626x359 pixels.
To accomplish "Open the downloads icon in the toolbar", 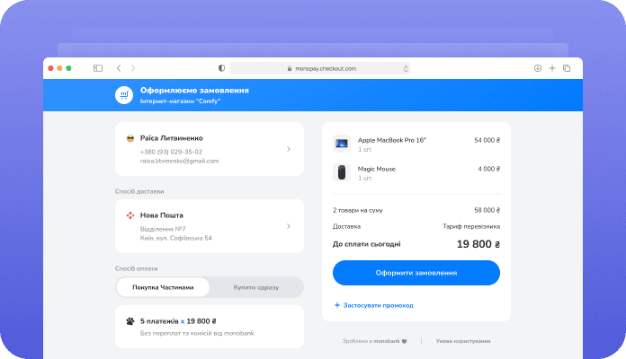I will tap(538, 68).
